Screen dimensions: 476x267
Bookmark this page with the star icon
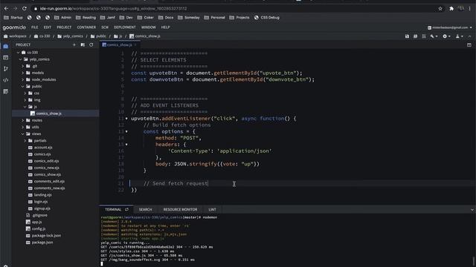point(440,9)
